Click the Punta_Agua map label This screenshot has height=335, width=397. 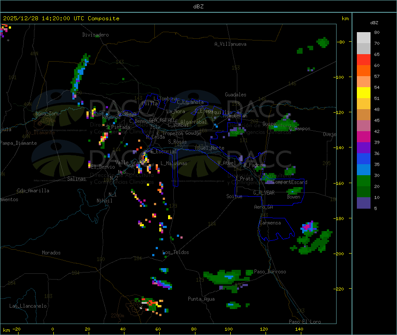(201, 299)
